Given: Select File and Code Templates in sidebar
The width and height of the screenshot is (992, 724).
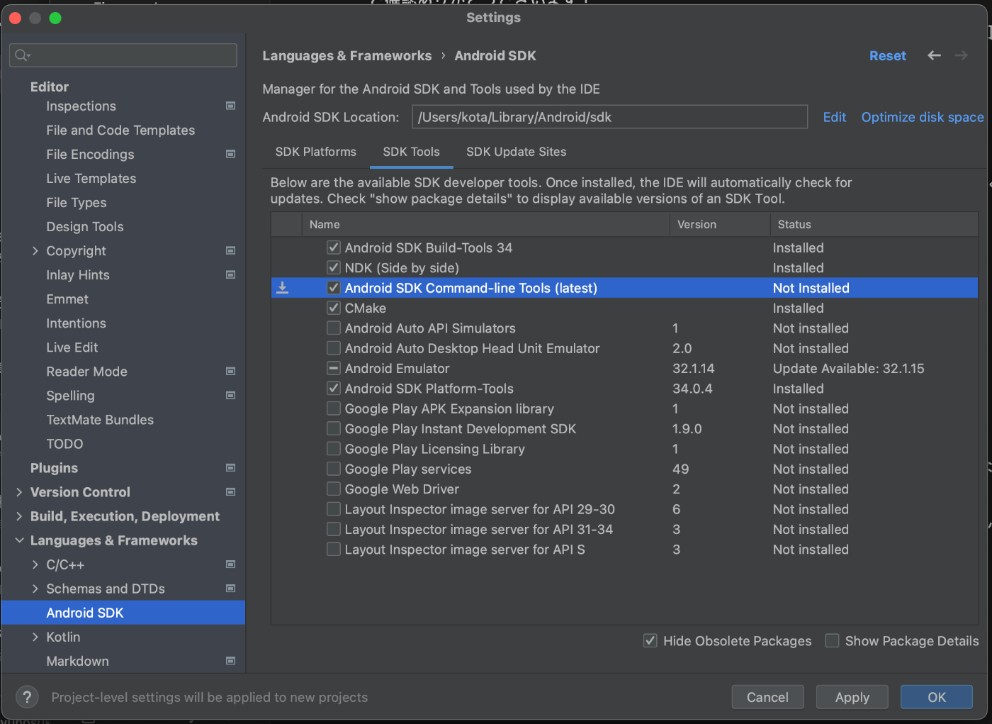Looking at the screenshot, I should pos(120,130).
